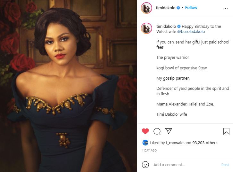Follow the timidakolo account

(191, 8)
